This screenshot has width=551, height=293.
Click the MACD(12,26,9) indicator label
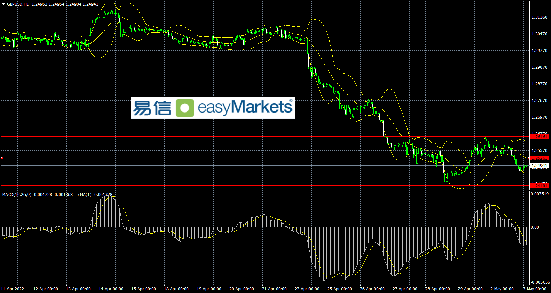click(17, 195)
